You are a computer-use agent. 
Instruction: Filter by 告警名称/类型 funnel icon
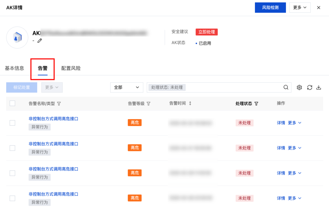59,104
